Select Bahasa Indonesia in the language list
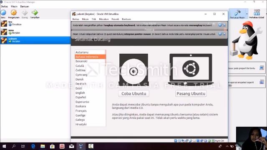This screenshot has height=150, width=267. pyautogui.click(x=90, y=57)
